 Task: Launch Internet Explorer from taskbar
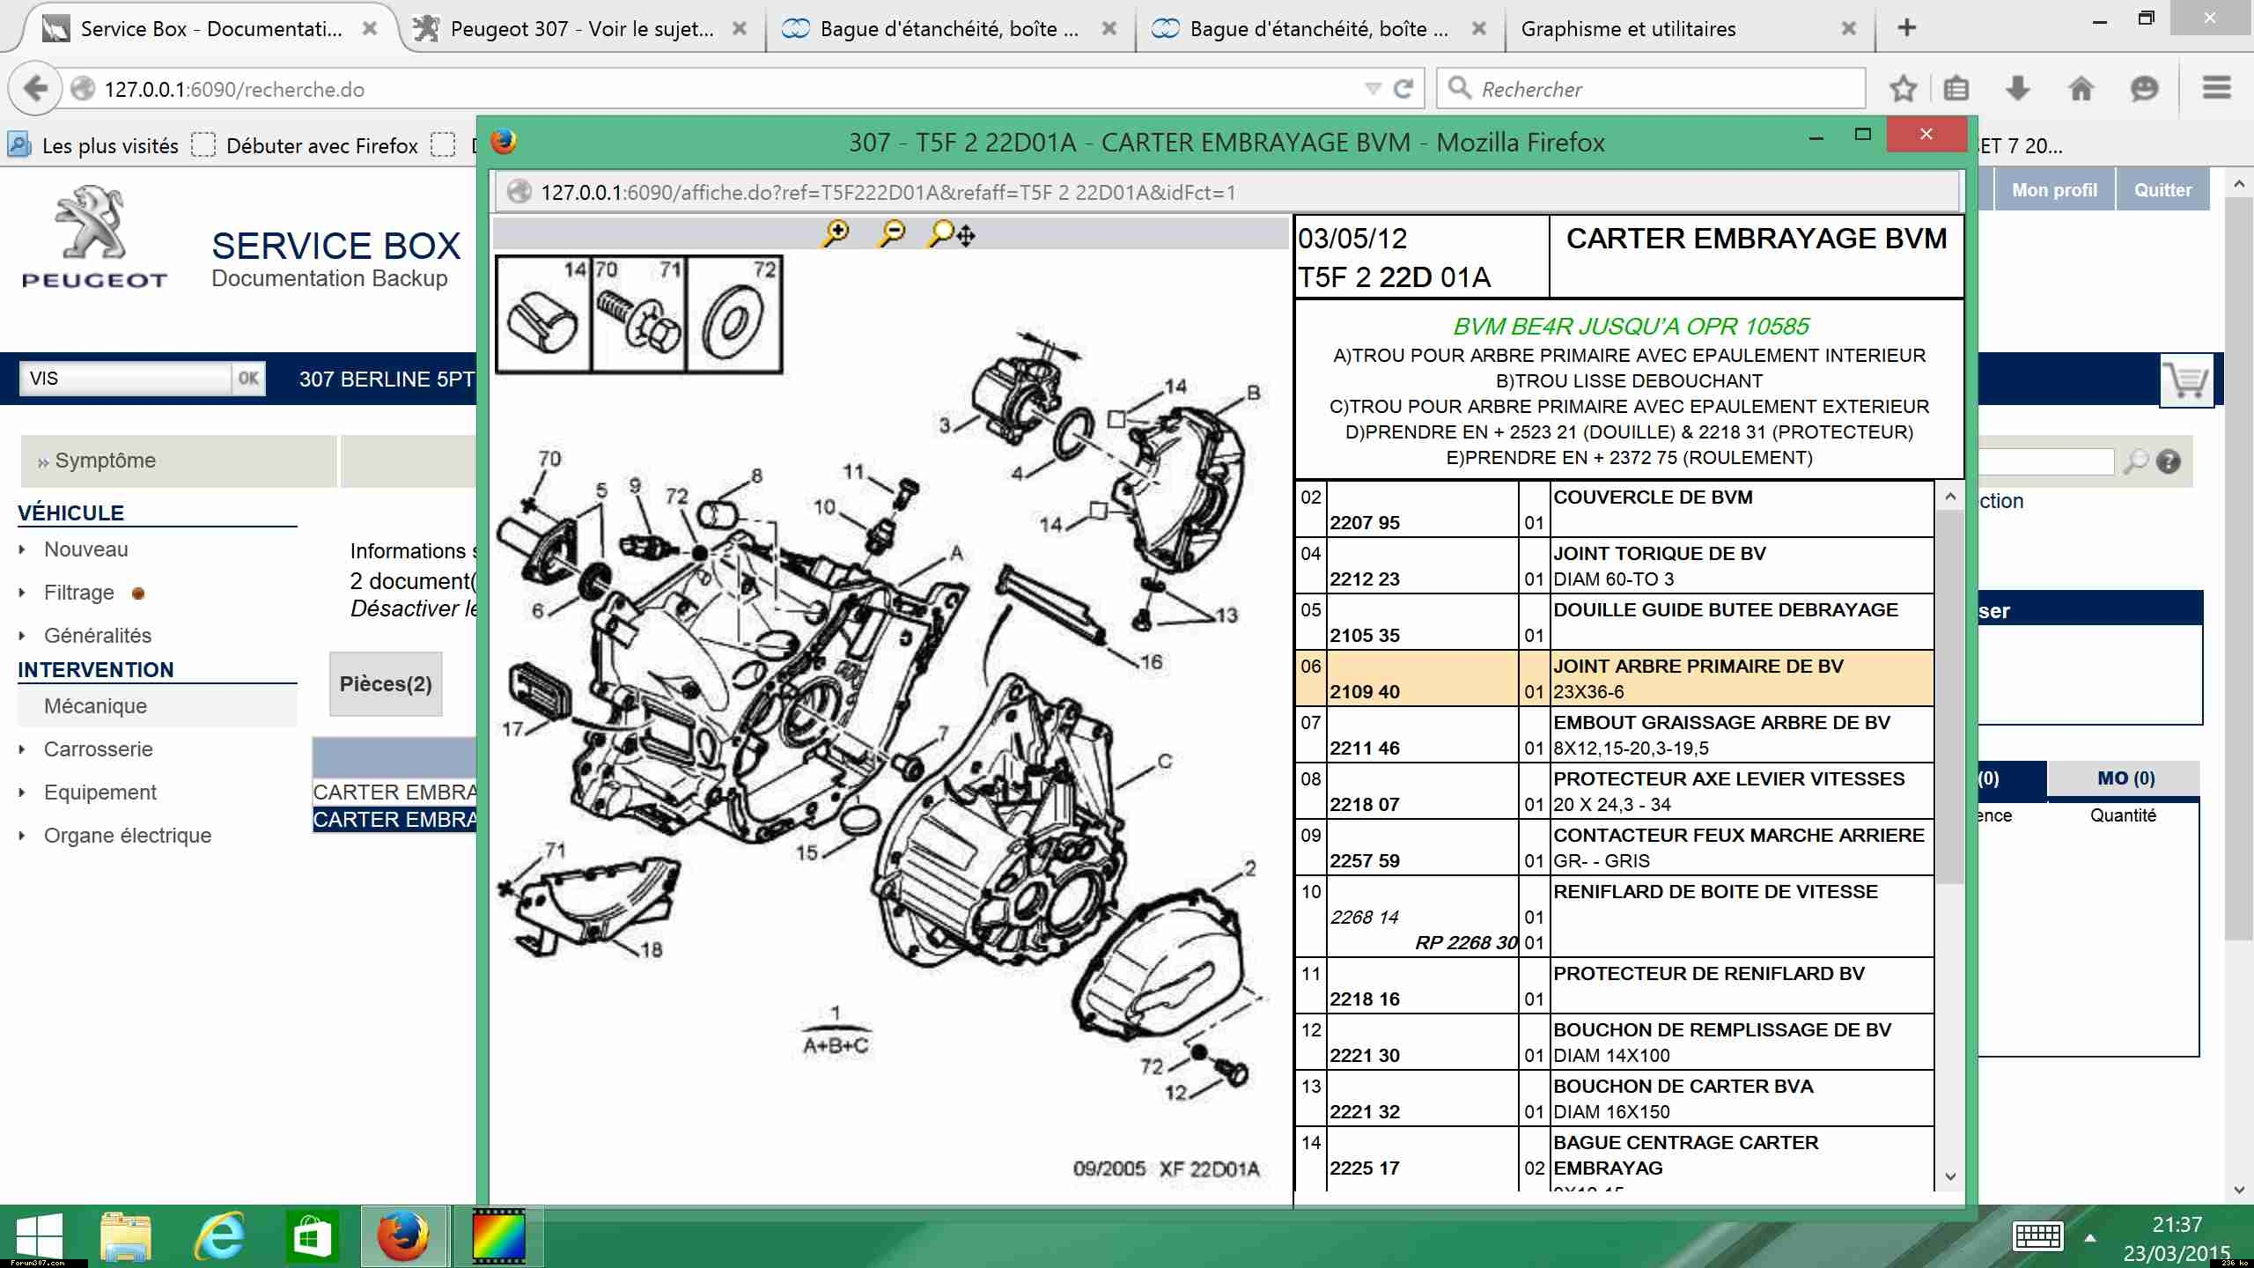click(x=219, y=1236)
